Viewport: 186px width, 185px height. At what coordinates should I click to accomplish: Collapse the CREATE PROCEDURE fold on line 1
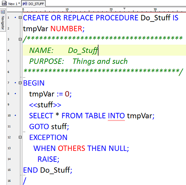[x=20, y=17]
